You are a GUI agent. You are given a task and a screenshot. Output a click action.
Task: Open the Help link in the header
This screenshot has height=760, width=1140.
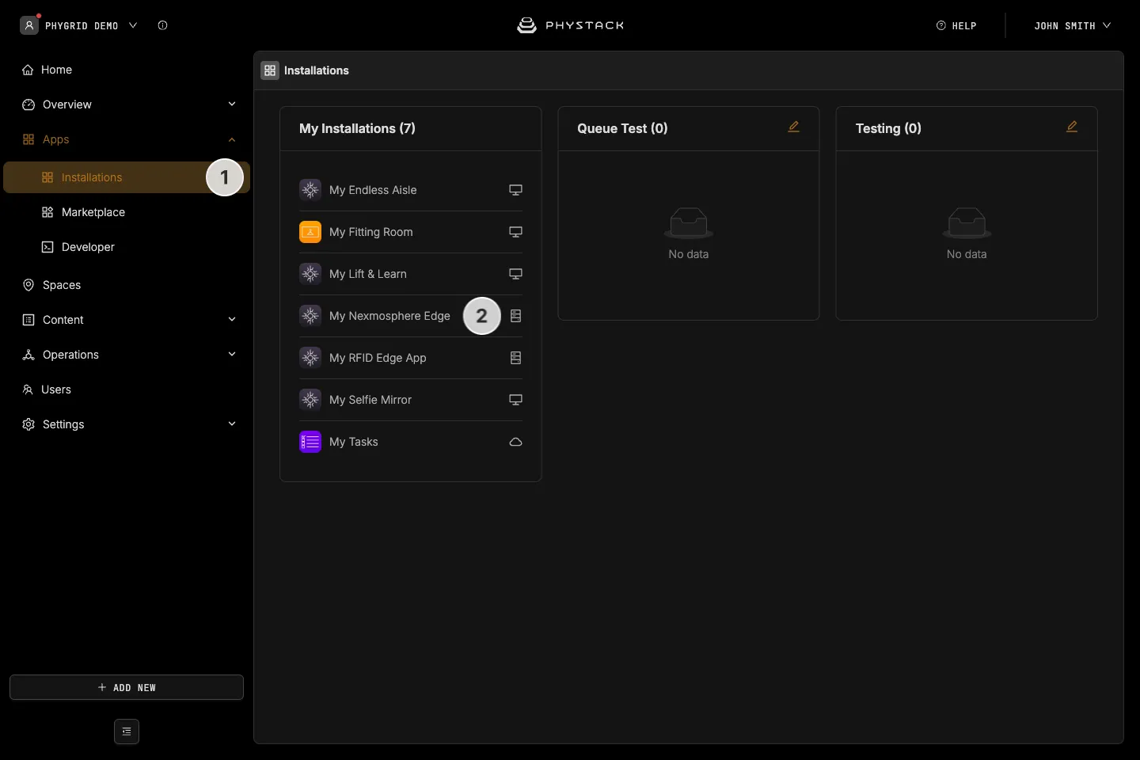coord(956,25)
